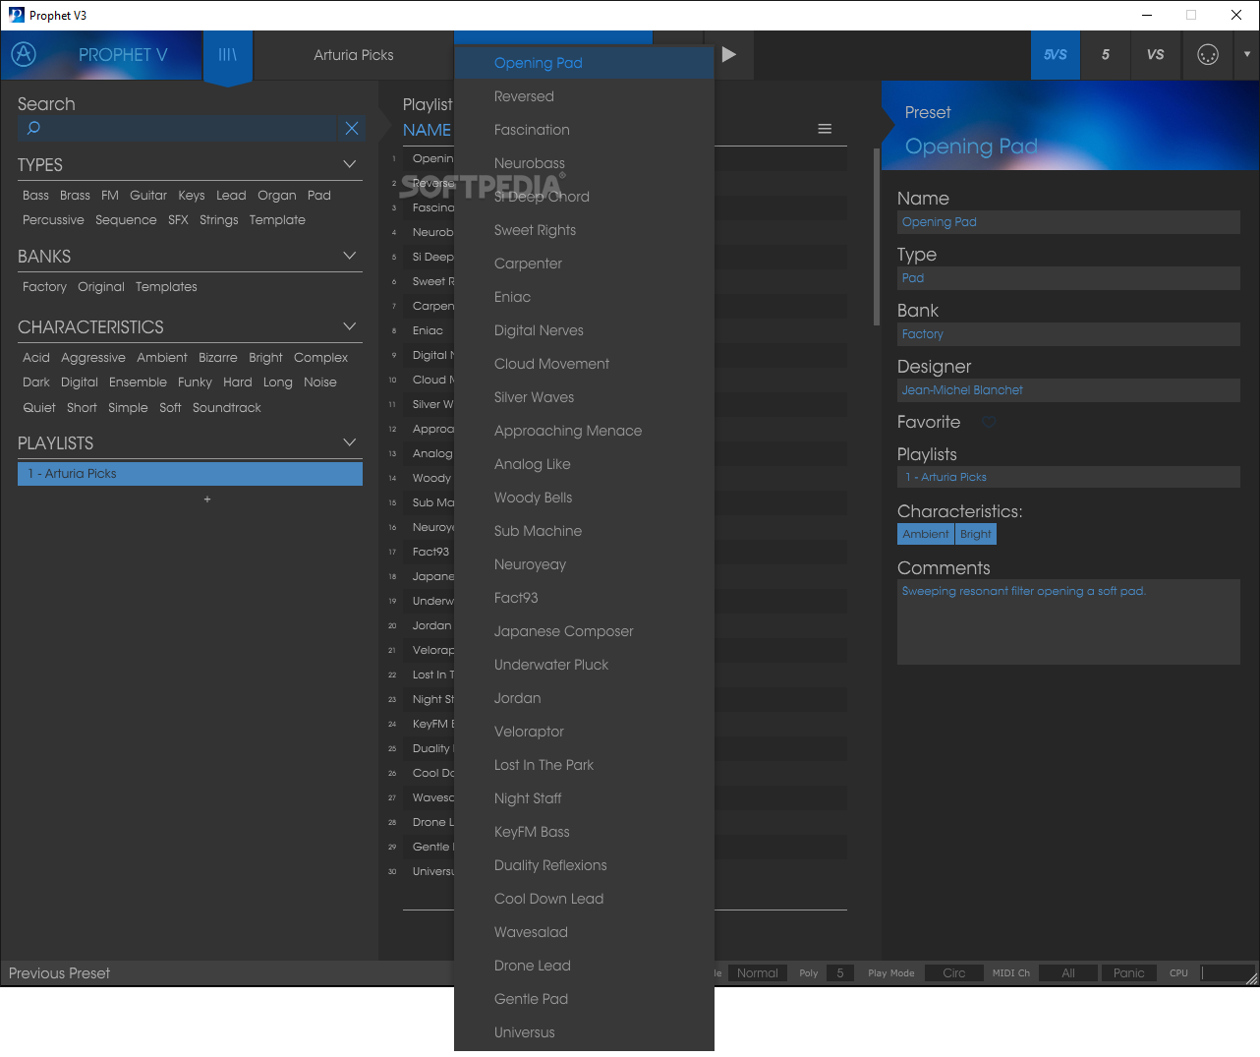Image resolution: width=1260 pixels, height=1057 pixels.
Task: Toggle the preset browser library icon
Action: pos(227,55)
